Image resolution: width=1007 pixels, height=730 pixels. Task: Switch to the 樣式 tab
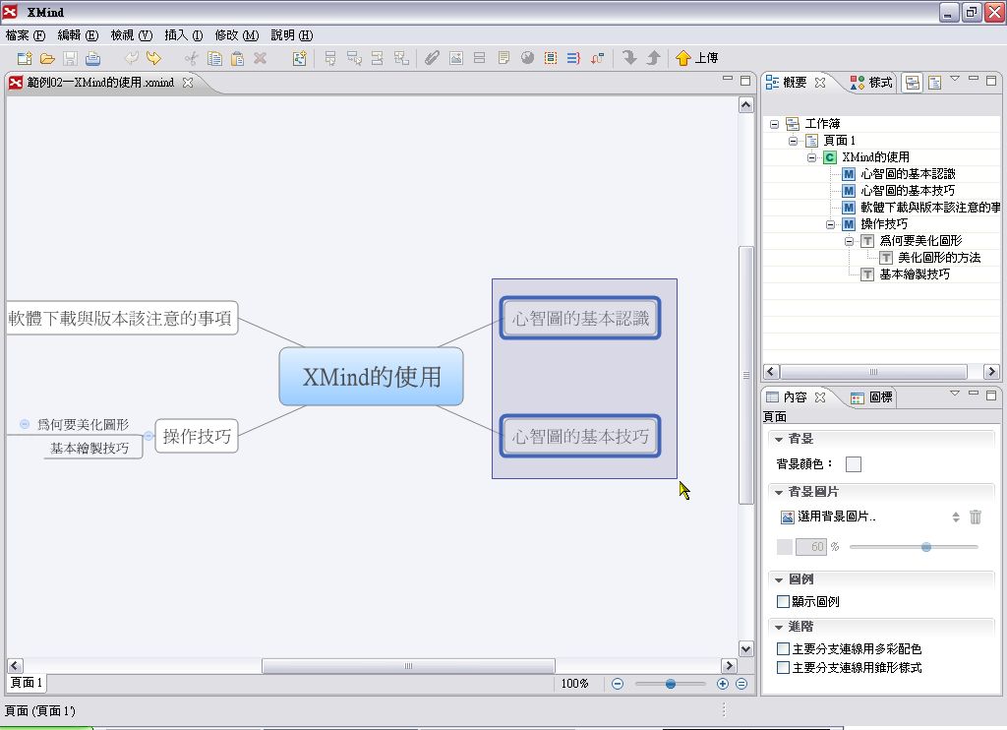871,83
